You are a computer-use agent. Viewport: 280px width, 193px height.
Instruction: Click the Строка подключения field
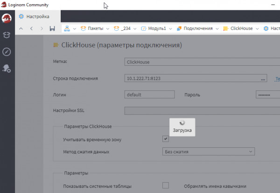click(196, 78)
